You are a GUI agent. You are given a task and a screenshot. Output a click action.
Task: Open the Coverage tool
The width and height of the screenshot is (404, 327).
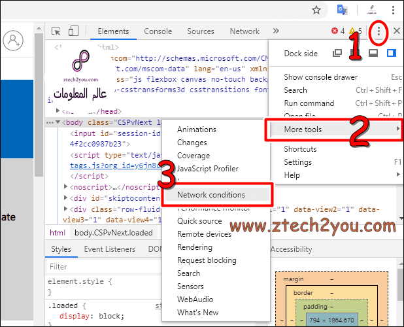coord(216,156)
